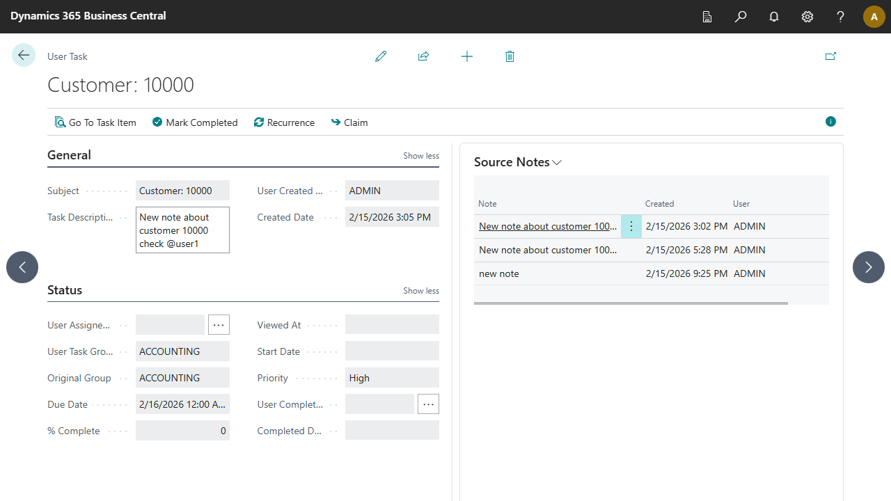Open the notifications bell icon

coord(774,17)
